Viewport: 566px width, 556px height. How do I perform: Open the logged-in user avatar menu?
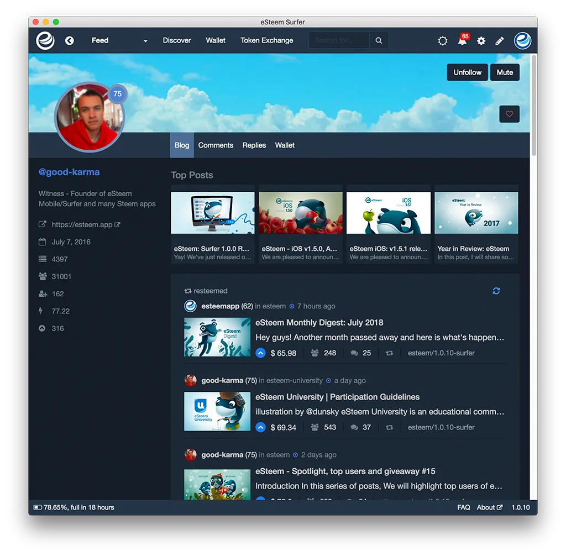tap(523, 40)
